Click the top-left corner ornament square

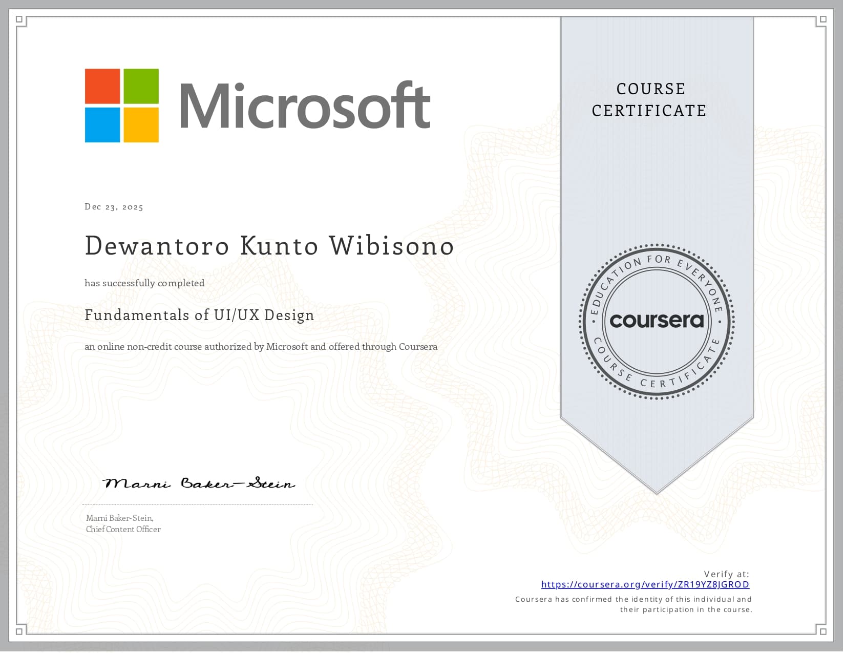pos(19,20)
